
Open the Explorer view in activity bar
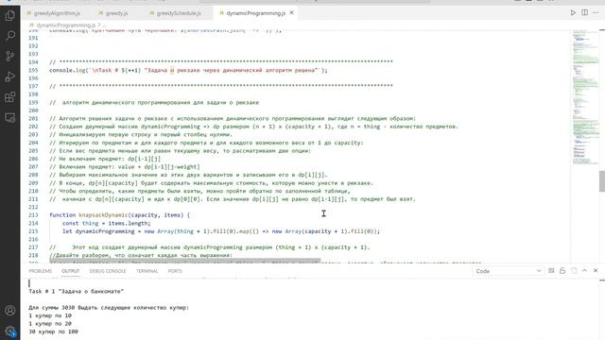(10, 16)
